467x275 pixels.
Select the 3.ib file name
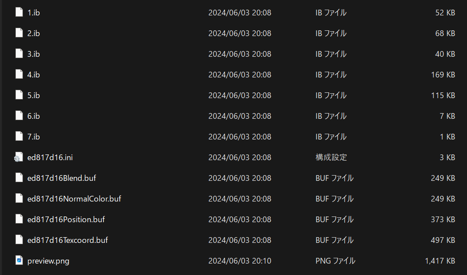tap(33, 54)
